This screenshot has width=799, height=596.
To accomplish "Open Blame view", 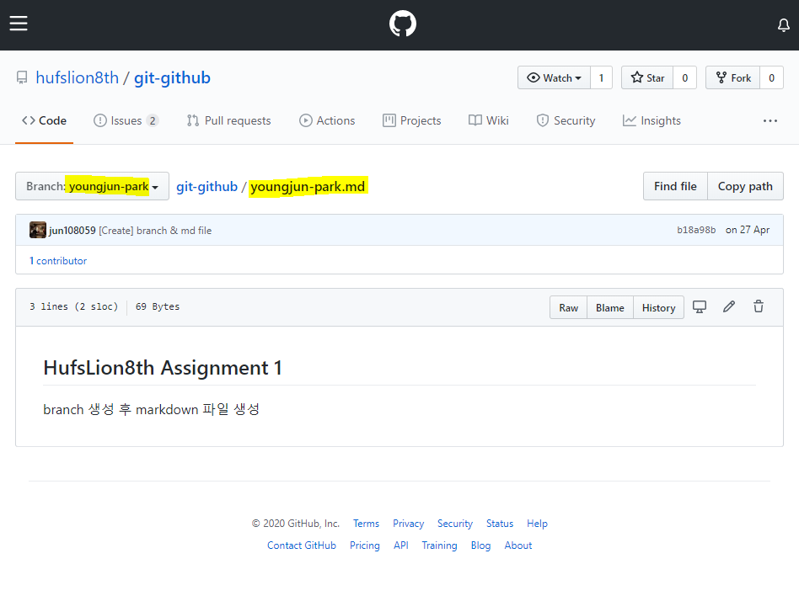I will coord(610,308).
